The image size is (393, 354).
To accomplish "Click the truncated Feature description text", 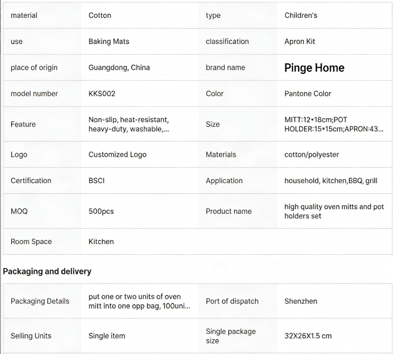I will pos(128,124).
